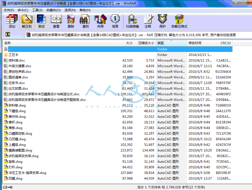This screenshot has height=190, width=252.
Task: Click the 保护 (Protect) toolbar icon
Action: pyautogui.click(x=163, y=21)
